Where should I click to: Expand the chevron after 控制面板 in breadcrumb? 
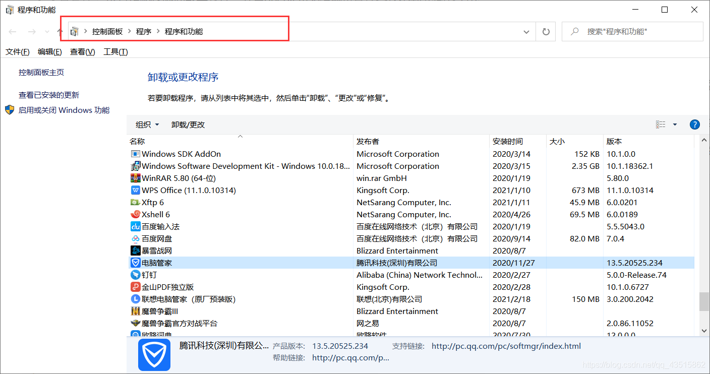click(x=130, y=31)
